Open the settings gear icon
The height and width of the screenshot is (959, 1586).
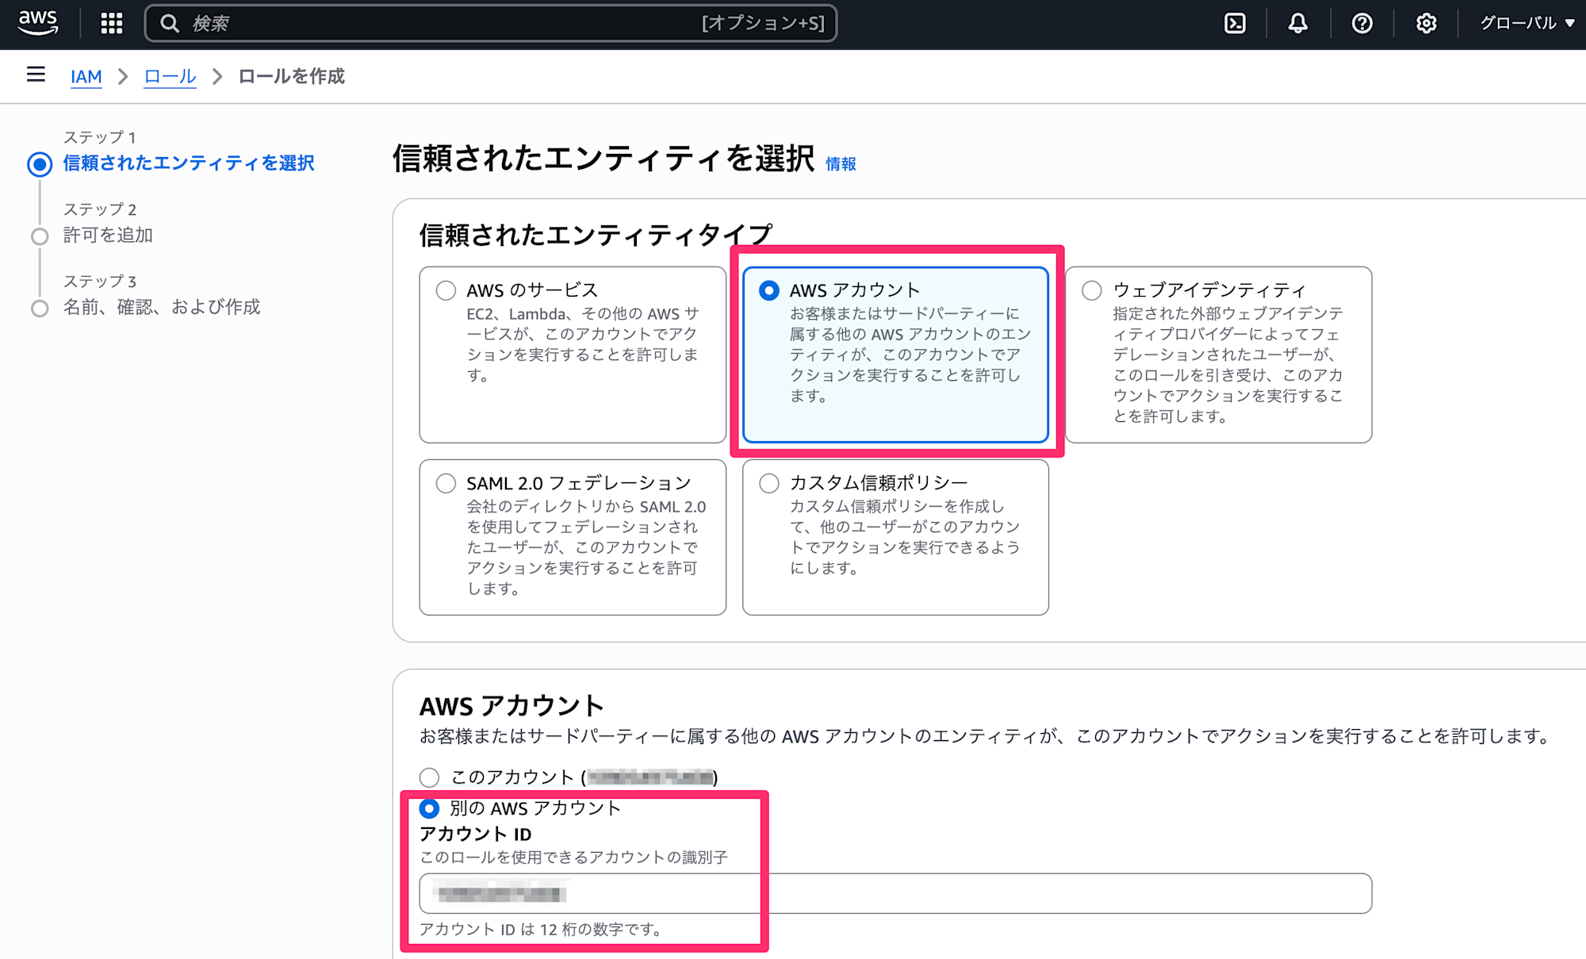1426,24
